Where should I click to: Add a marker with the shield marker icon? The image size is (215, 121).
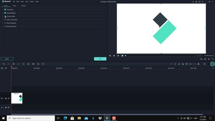pos(175,64)
